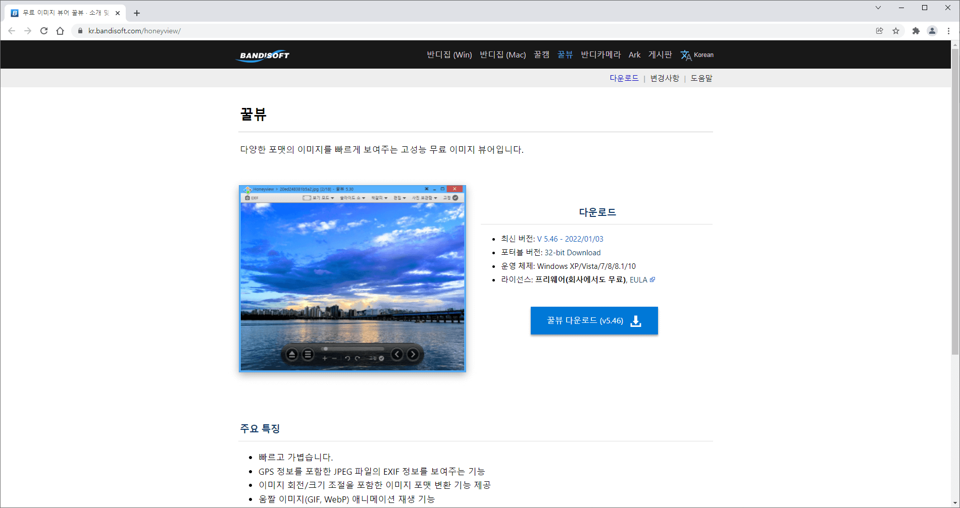Go forward in browser history
This screenshot has width=960, height=508.
[28, 31]
